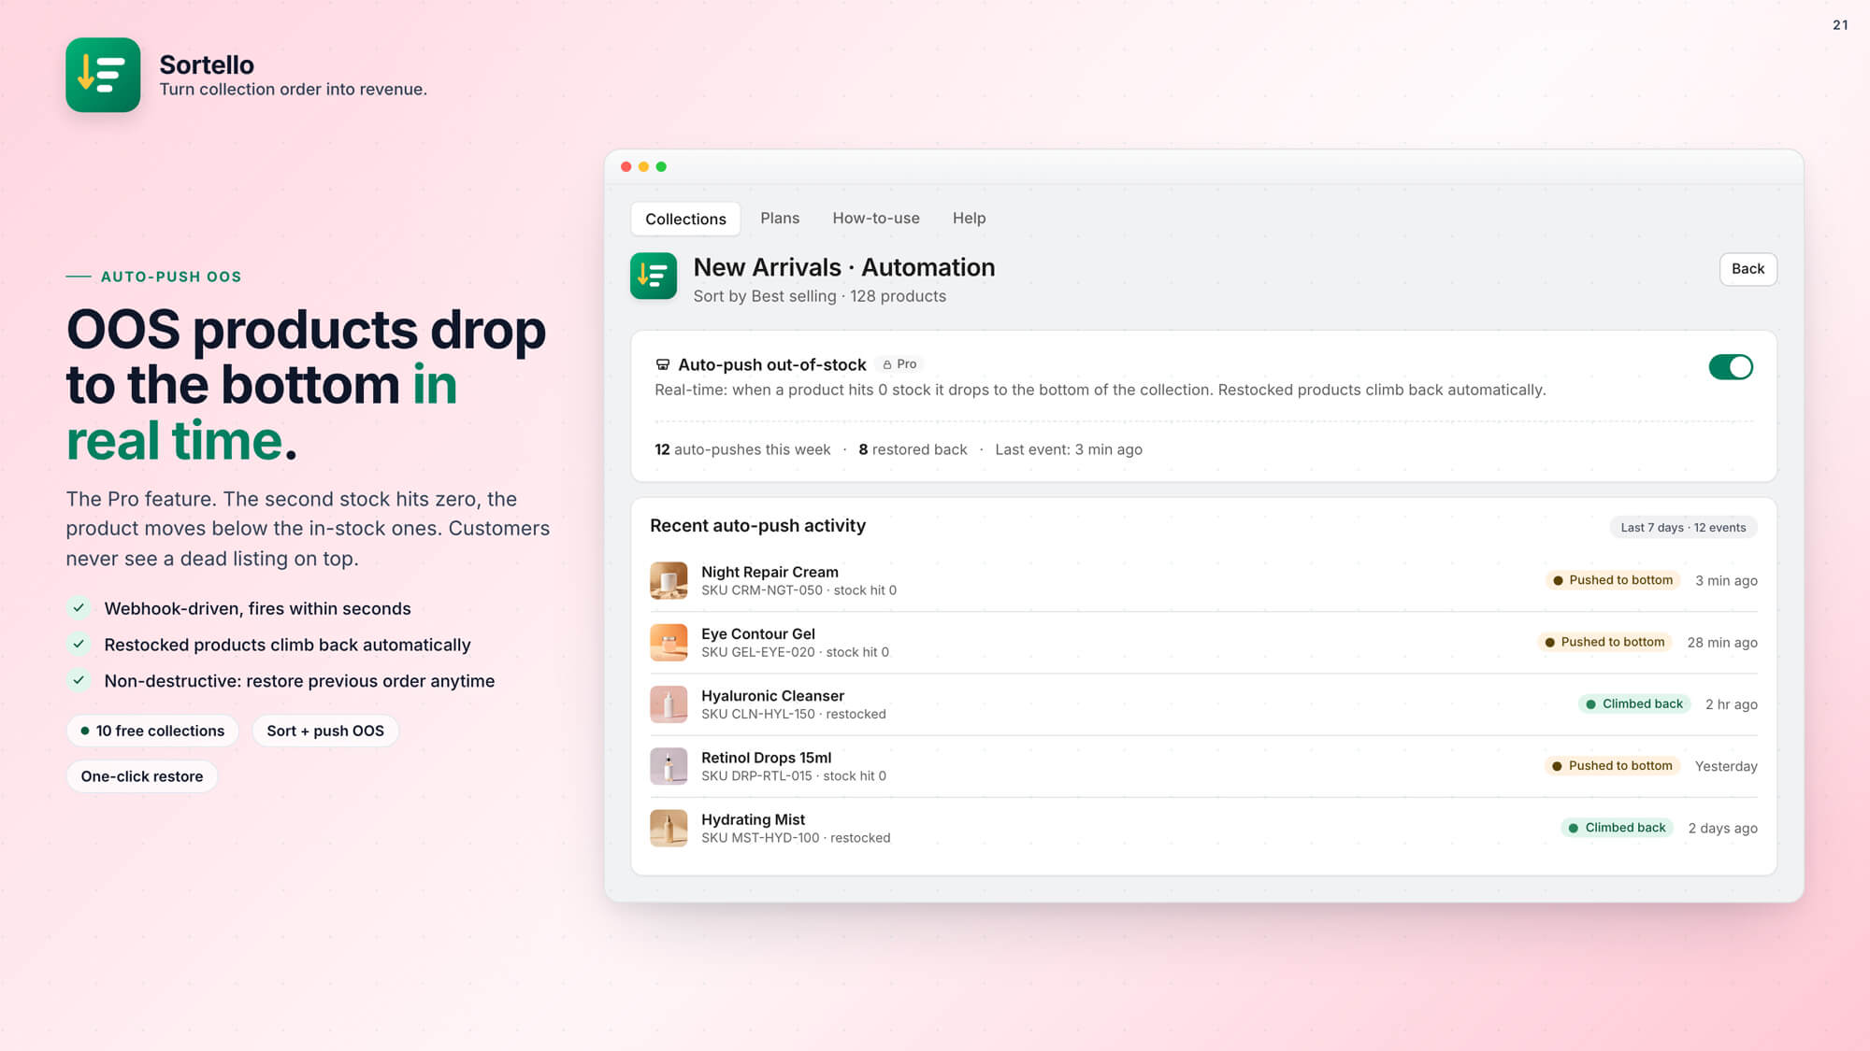
Task: Click SKU CLN-HYL-150 · restocked text
Action: pyautogui.click(x=794, y=714)
